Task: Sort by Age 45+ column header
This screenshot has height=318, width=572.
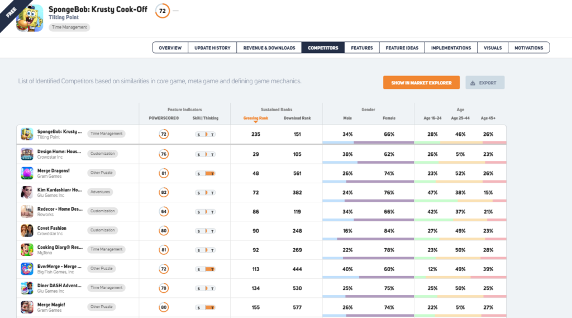Action: tap(488, 118)
